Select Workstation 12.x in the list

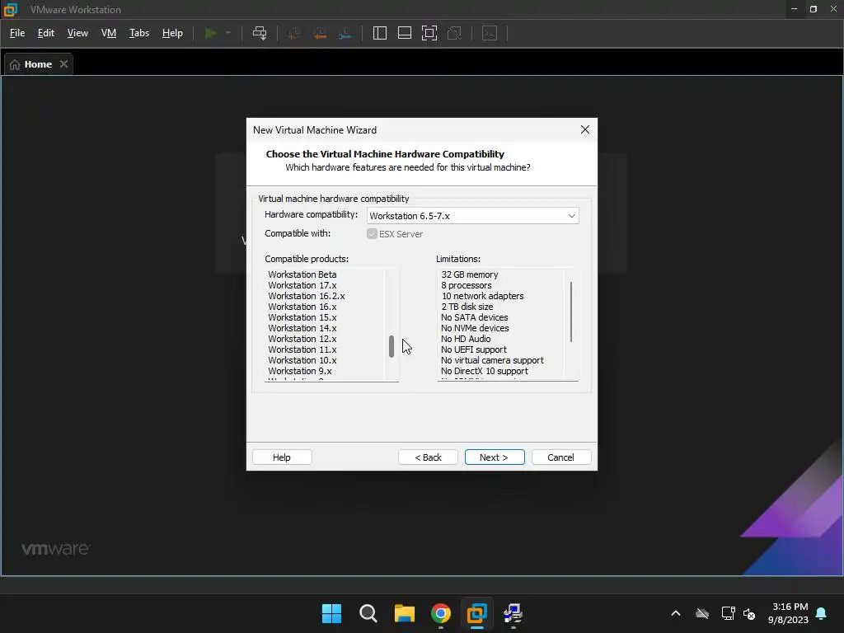(x=302, y=339)
